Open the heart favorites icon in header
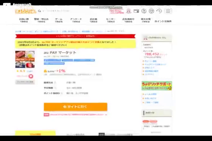The width and height of the screenshot is (212, 141). point(151,11)
